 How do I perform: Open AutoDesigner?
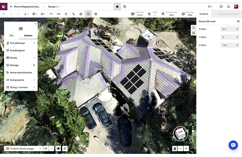click(x=21, y=51)
